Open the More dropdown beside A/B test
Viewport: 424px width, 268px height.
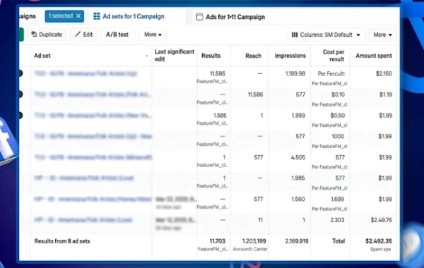coord(153,35)
